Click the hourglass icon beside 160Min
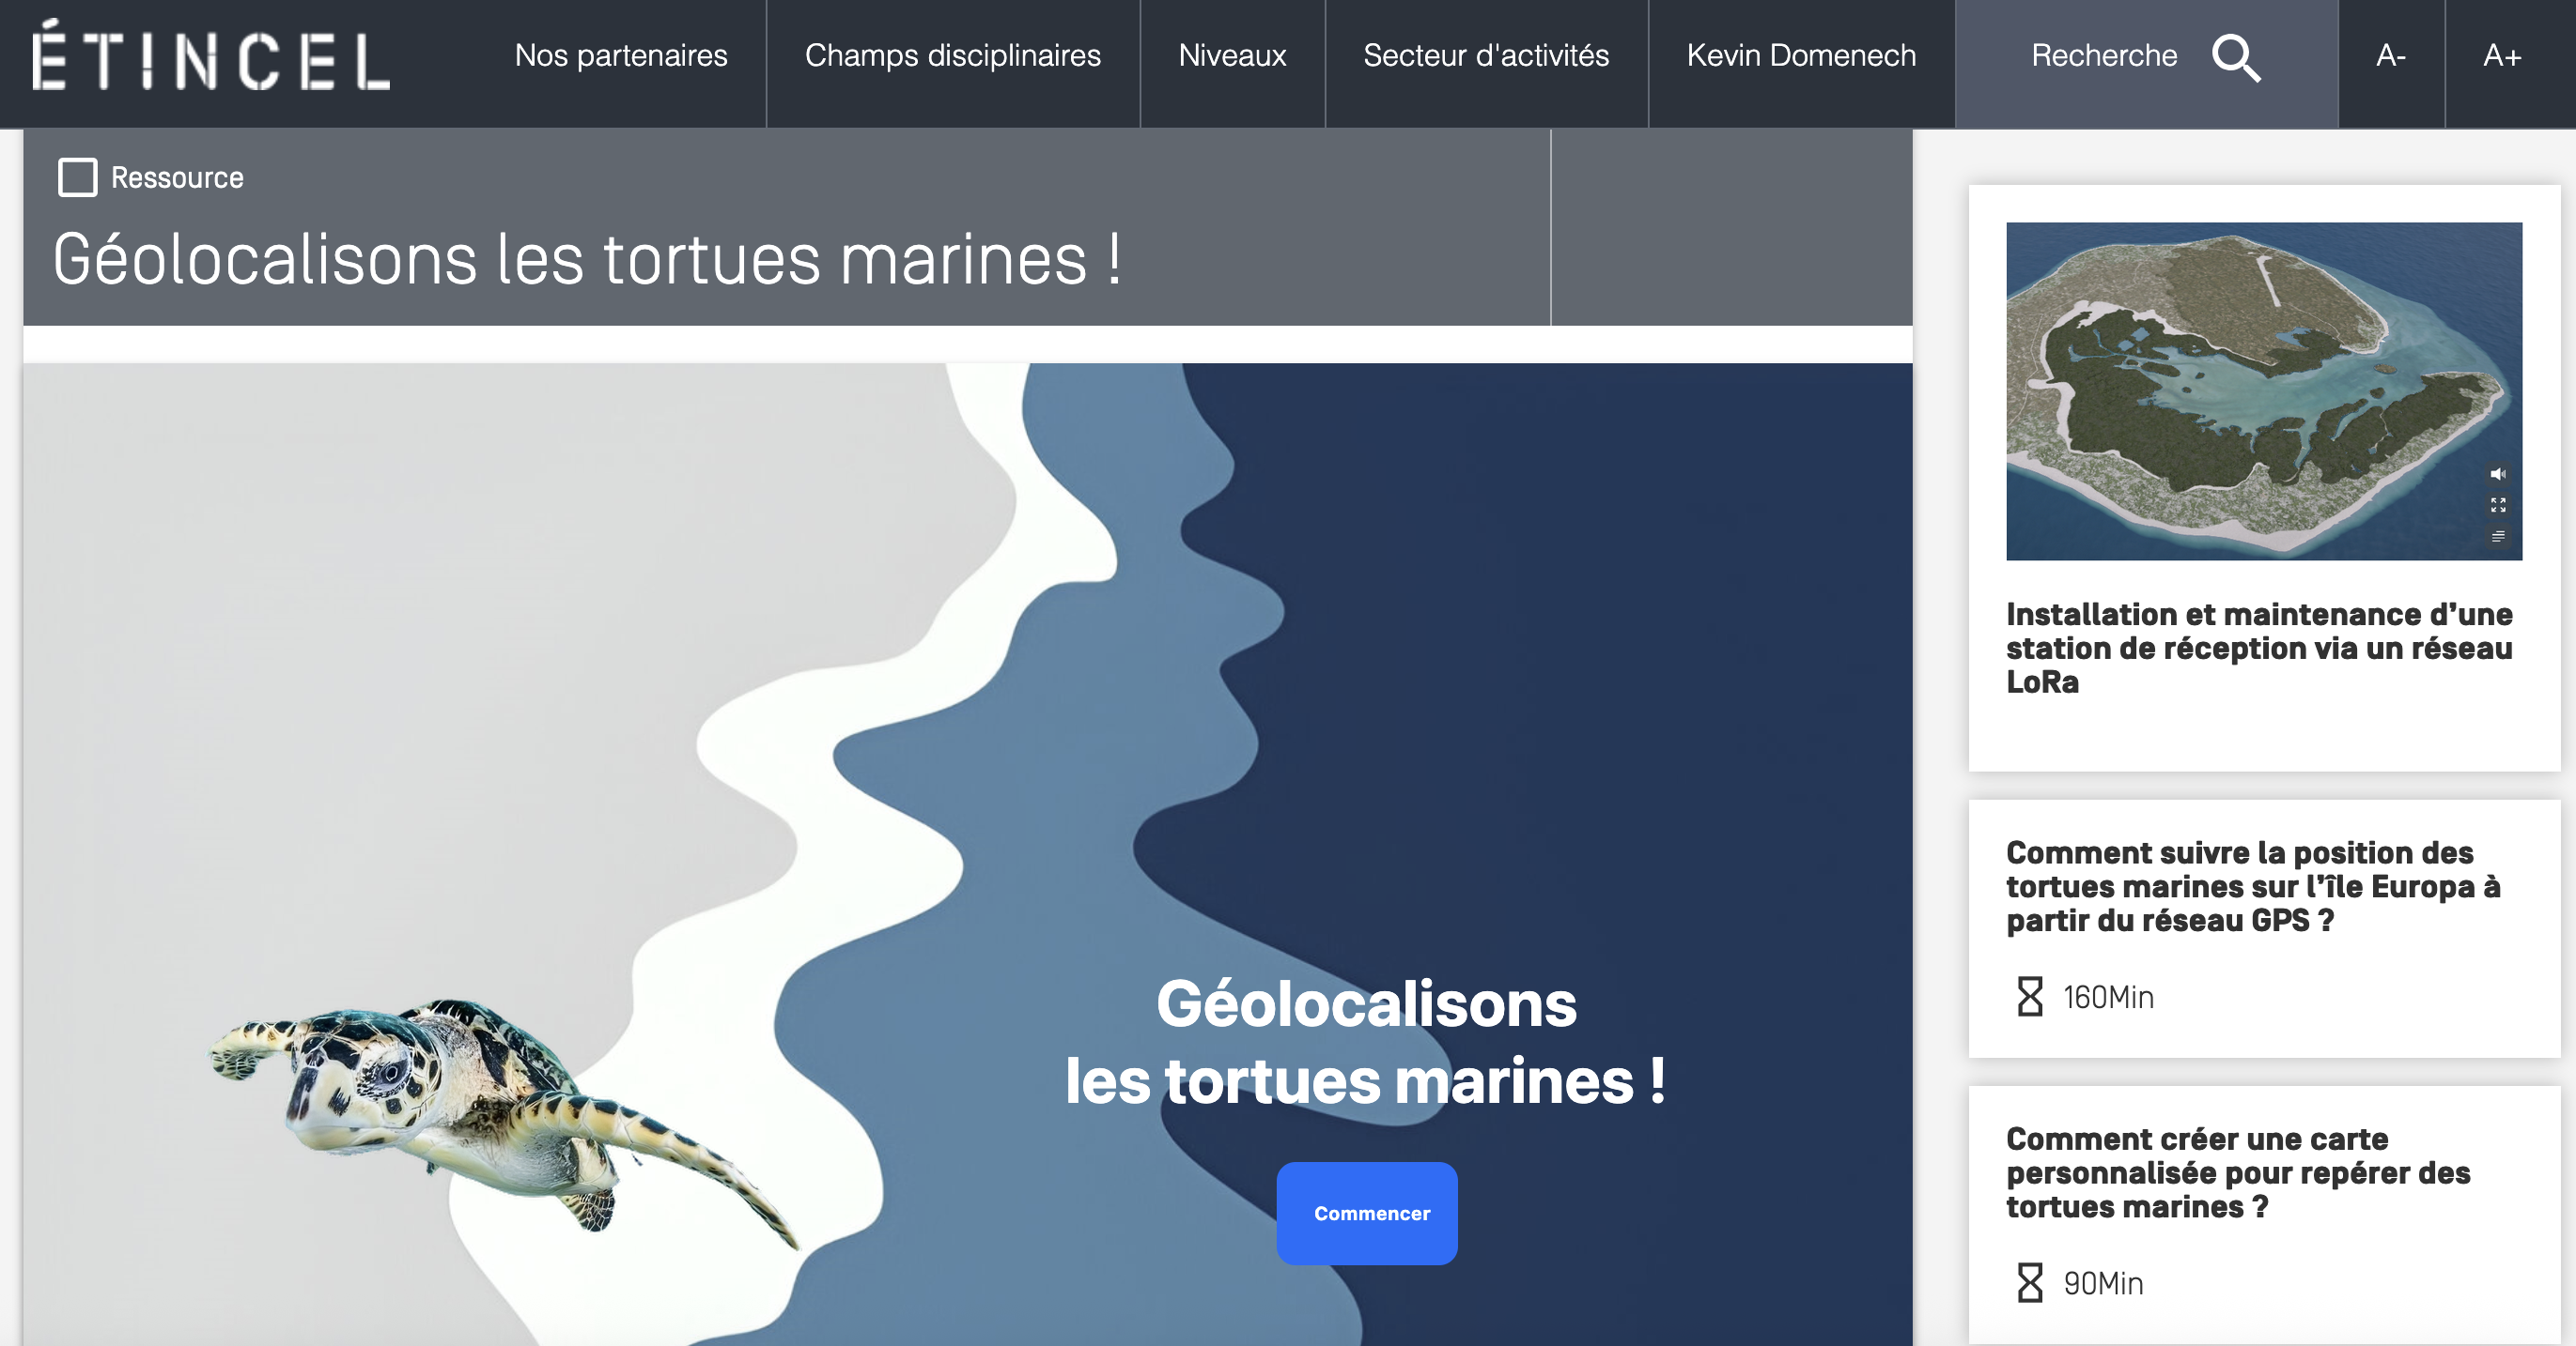 coord(2030,996)
